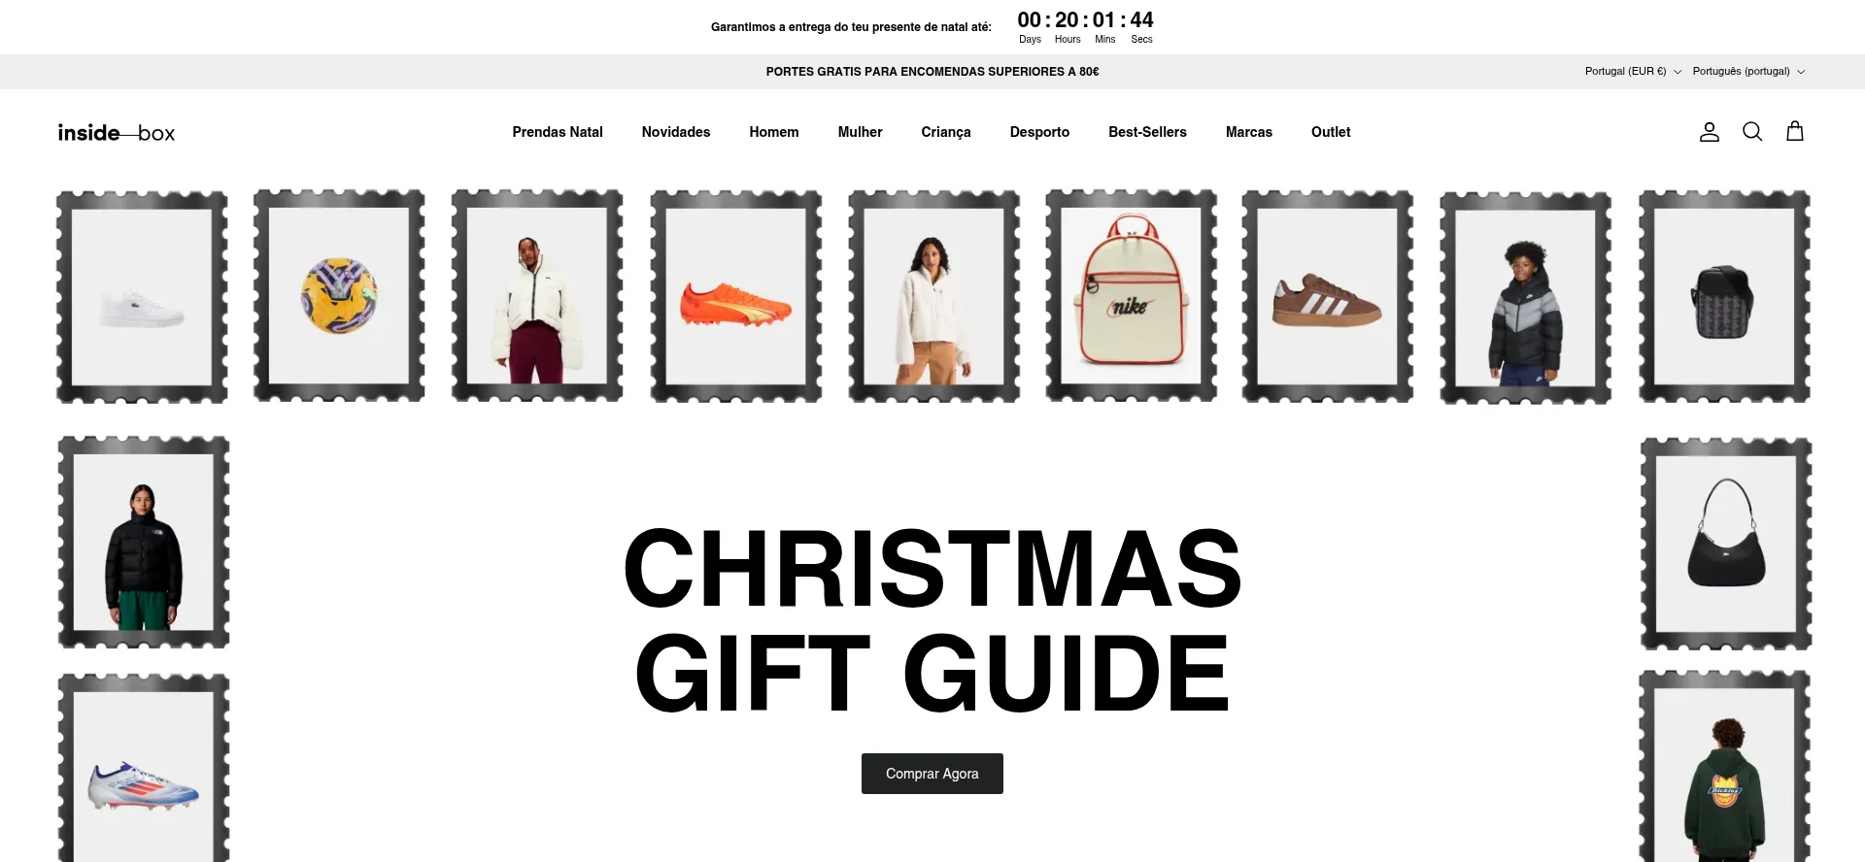Open the Prendas Natal menu

coord(558,132)
